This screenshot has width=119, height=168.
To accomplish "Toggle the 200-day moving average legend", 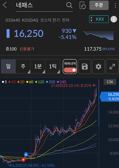I will (51, 82).
